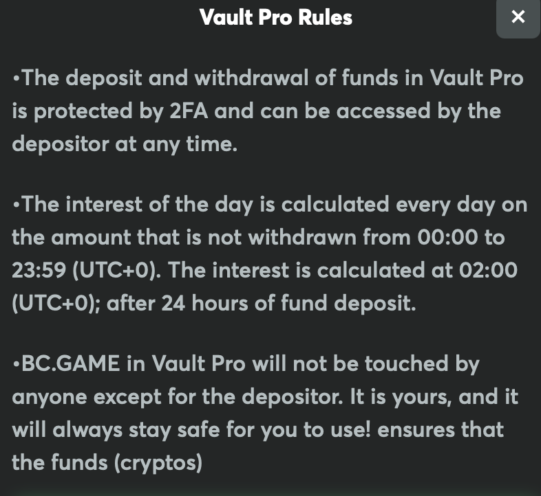The height and width of the screenshot is (496, 541).
Task: Click the bullet before 'The interest'
Action: [16, 205]
